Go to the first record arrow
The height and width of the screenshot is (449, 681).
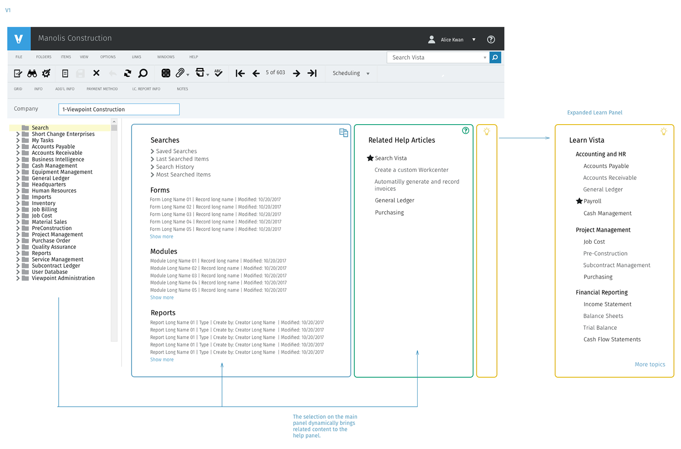tap(240, 73)
